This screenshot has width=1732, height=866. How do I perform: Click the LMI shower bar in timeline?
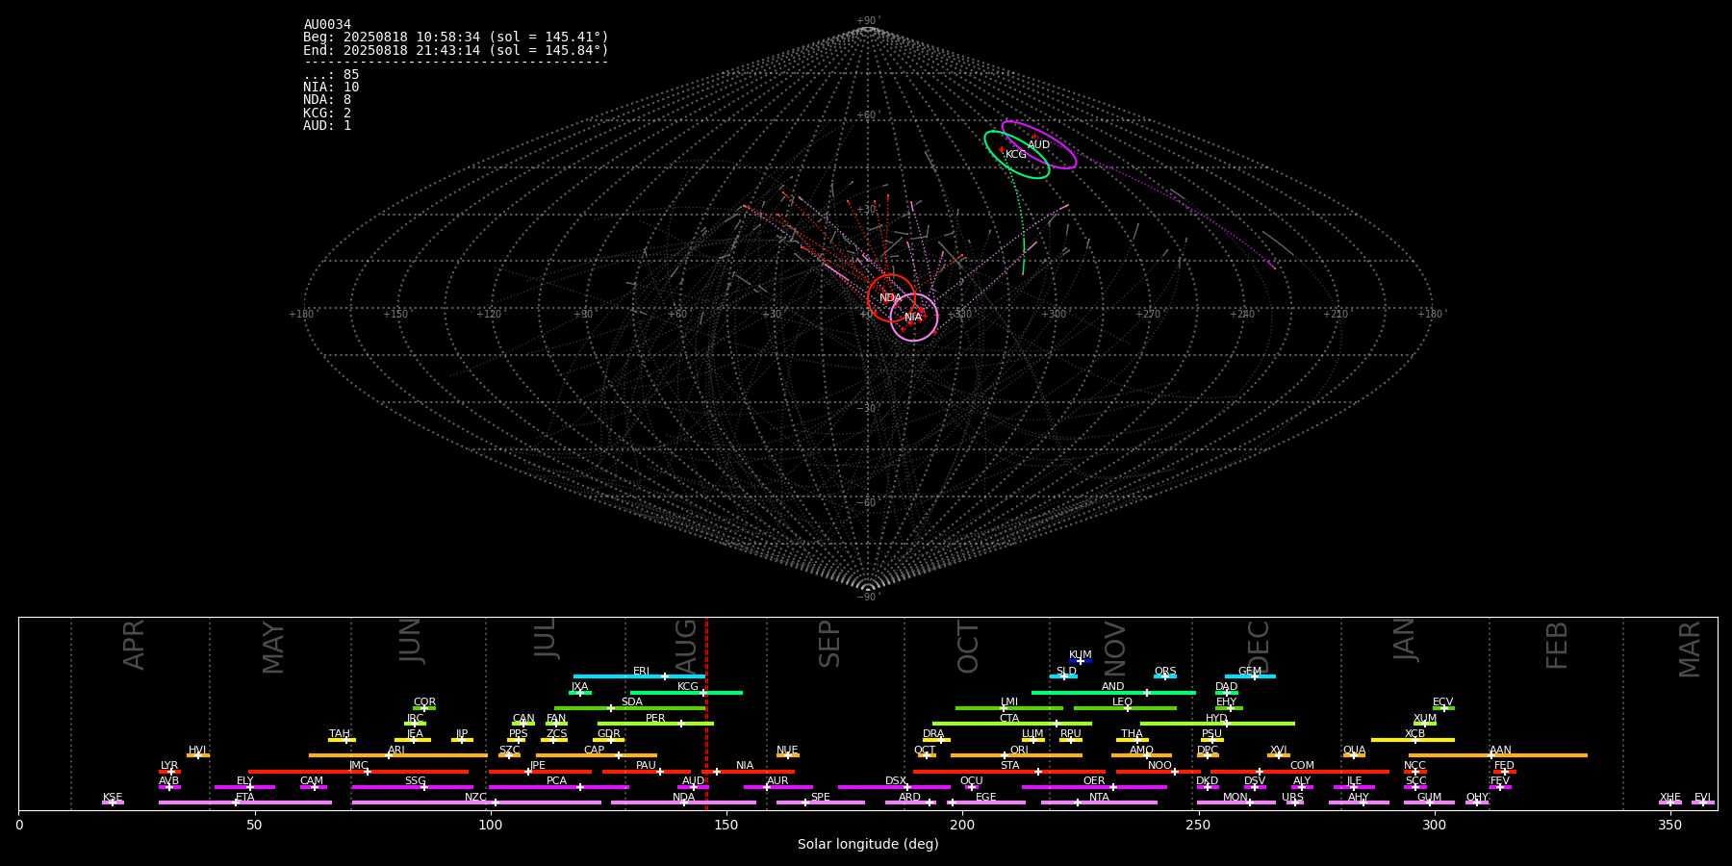click(x=1009, y=708)
